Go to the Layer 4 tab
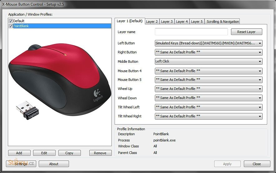This screenshot has height=173, width=276. pos(182,22)
